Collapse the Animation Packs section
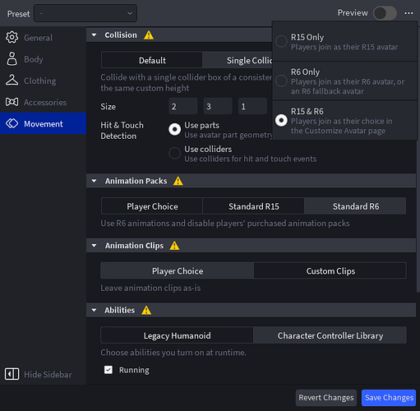The image size is (420, 411). pos(94,181)
